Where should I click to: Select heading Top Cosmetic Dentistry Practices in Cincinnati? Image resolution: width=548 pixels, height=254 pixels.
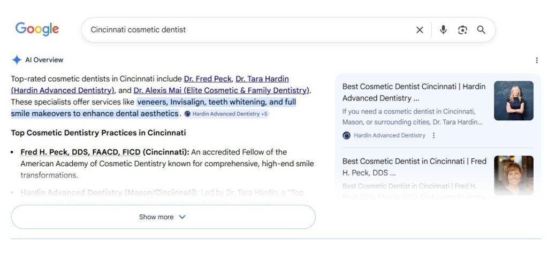click(98, 133)
